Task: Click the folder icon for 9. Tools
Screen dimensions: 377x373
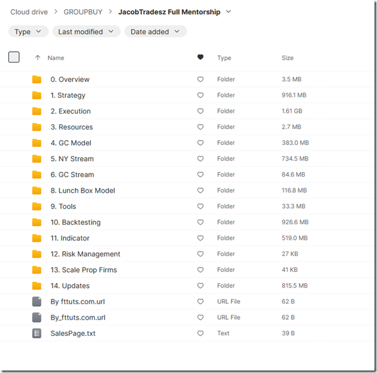Action: tap(37, 206)
